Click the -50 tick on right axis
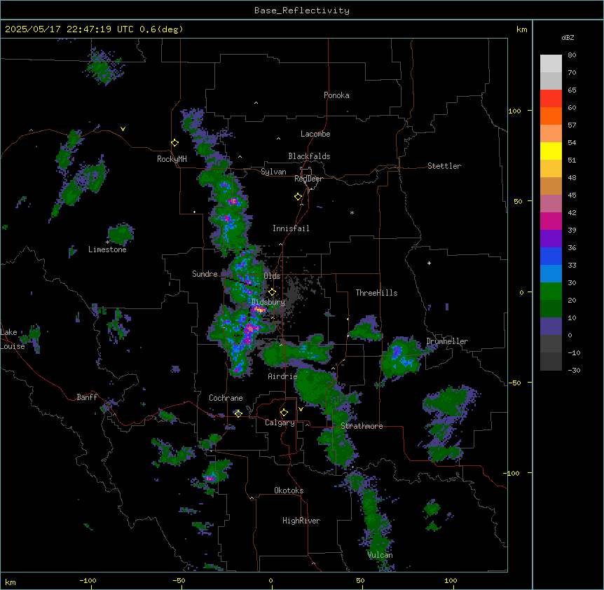The width and height of the screenshot is (604, 590). (x=514, y=383)
